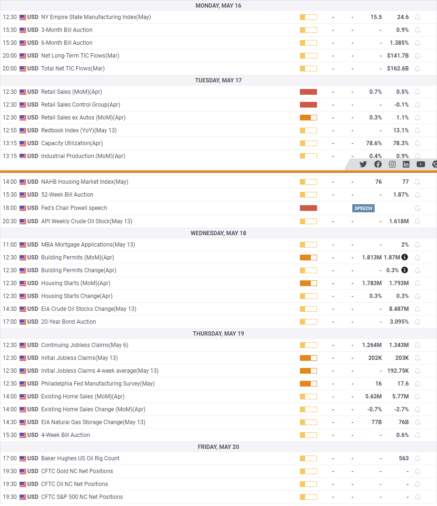This screenshot has width=437, height=506.
Task: Click info icon beside Building Permits (MoM) 1.87M
Action: pyautogui.click(x=405, y=257)
